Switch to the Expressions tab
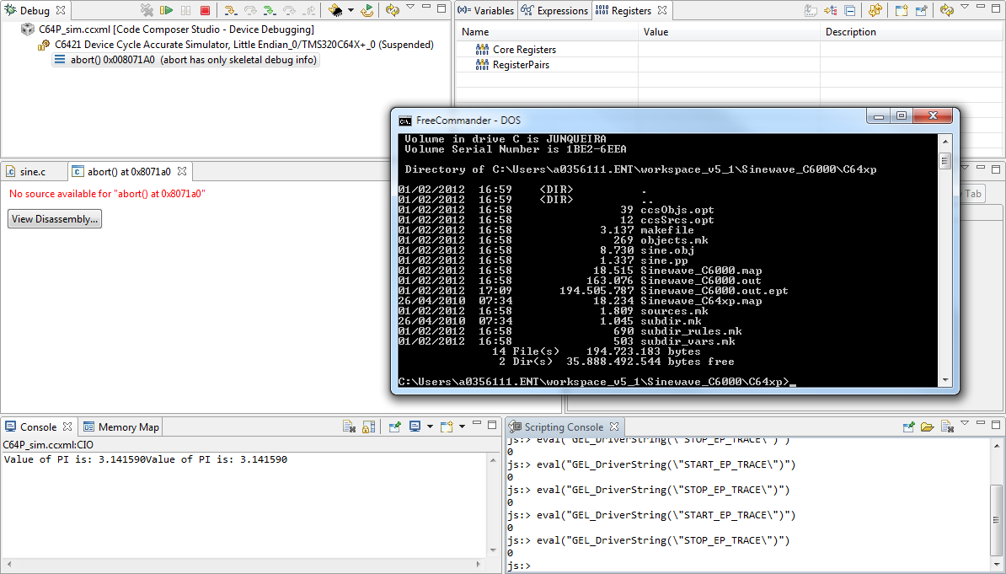Image resolution: width=1006 pixels, height=574 pixels. click(x=554, y=10)
